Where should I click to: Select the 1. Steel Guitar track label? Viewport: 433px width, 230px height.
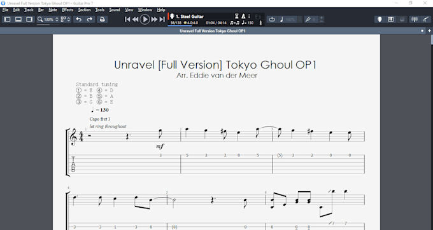tap(190, 17)
